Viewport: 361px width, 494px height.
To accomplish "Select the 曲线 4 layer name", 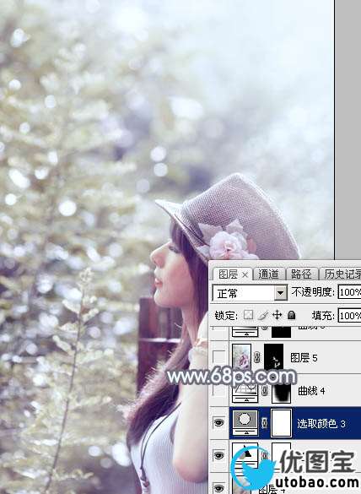I will (311, 391).
